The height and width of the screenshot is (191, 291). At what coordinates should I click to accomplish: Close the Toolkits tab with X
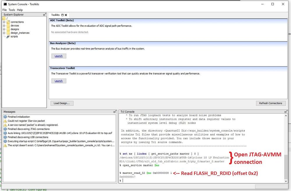pyautogui.click(x=66, y=15)
